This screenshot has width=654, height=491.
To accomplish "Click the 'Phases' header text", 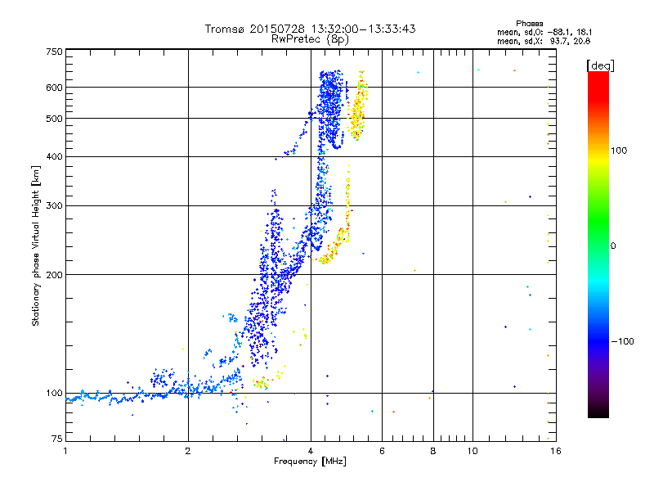I will point(529,24).
